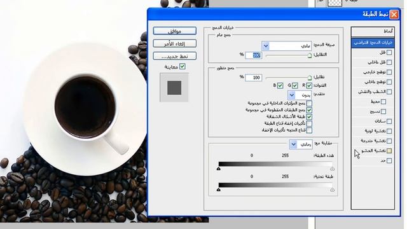Click white handle of هذه الطبقة gradient slider
The width and height of the screenshot is (407, 229).
[x=332, y=169]
